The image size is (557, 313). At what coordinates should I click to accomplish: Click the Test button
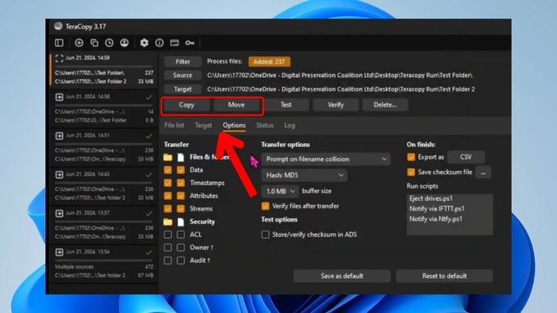pos(286,105)
